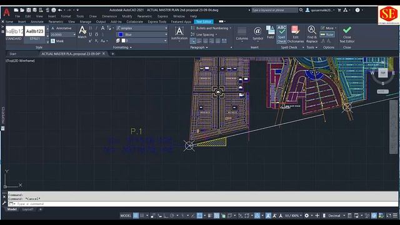Click Plot printer icon in quick access toolbar

tap(54, 10)
